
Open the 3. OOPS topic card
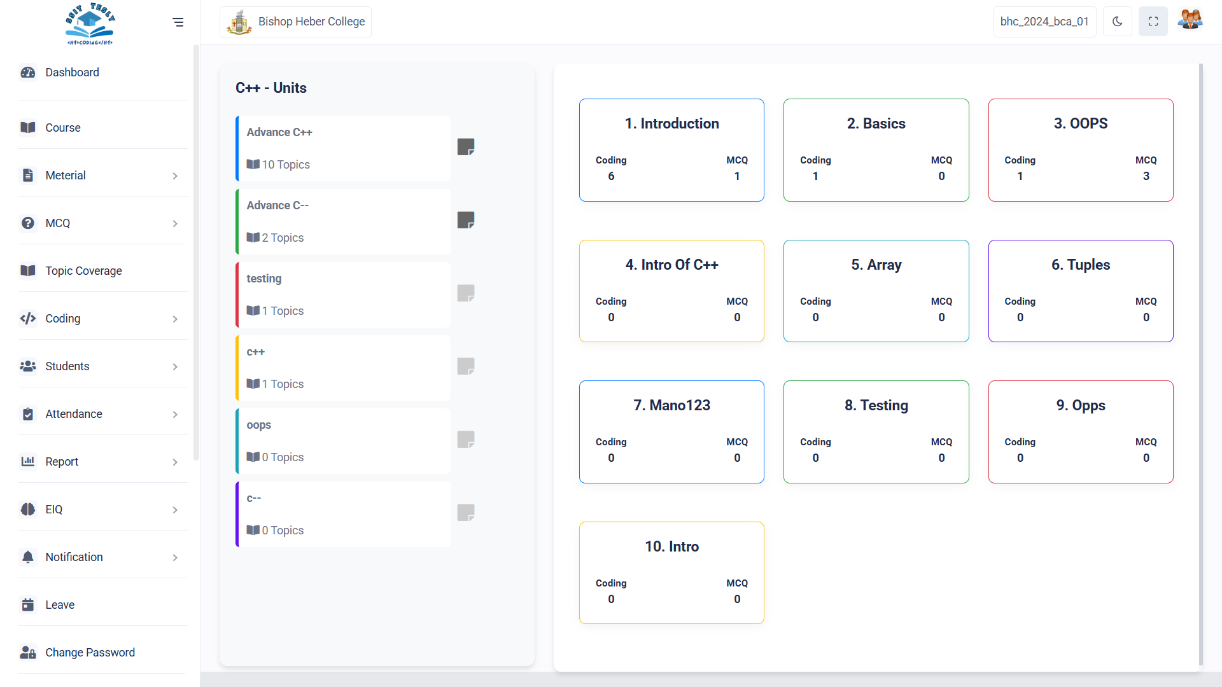click(x=1080, y=150)
